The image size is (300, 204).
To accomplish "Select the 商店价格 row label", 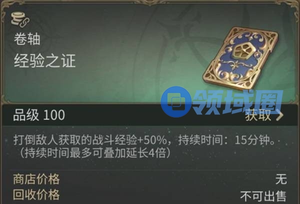I will 36,179.
